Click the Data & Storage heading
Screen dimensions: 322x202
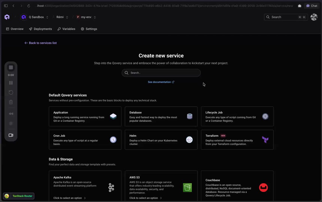click(61, 159)
